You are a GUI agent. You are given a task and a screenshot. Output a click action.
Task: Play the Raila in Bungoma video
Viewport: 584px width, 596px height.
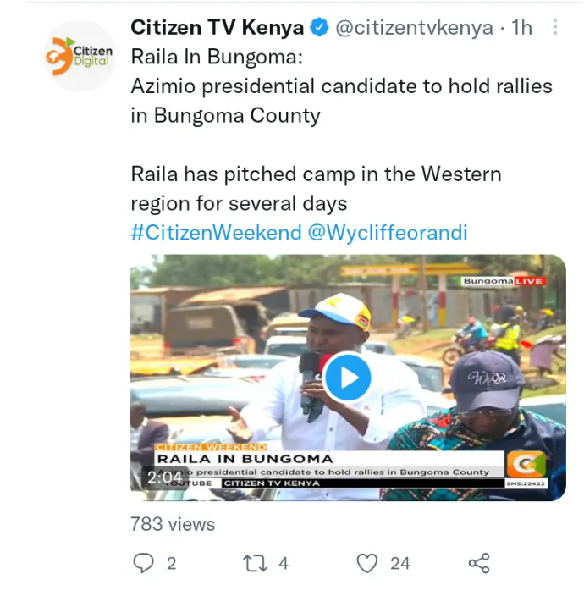pyautogui.click(x=347, y=378)
